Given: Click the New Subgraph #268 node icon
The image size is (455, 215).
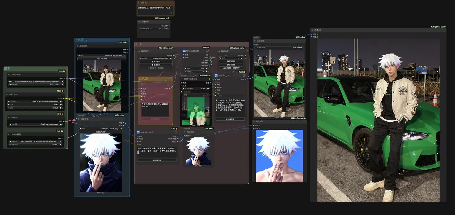Looking at the screenshot, I should pos(216,76).
